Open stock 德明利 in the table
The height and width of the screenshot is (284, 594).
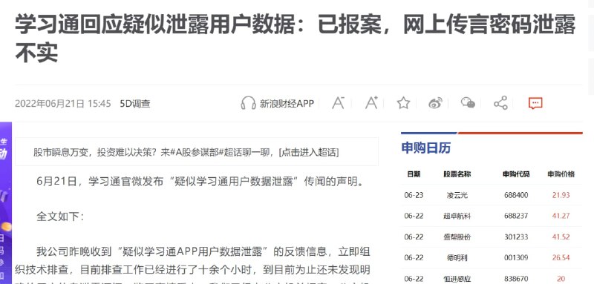click(x=457, y=258)
